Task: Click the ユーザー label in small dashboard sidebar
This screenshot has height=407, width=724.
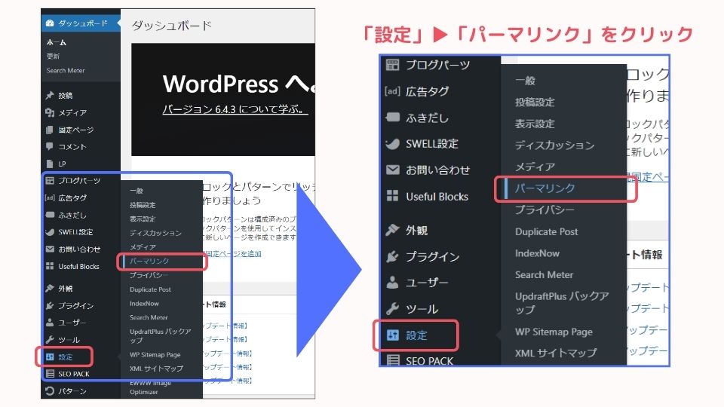Action: [x=72, y=323]
